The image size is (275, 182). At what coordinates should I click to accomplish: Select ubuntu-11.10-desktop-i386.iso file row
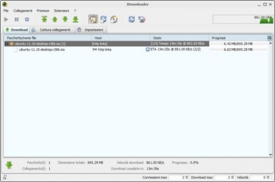136,50
